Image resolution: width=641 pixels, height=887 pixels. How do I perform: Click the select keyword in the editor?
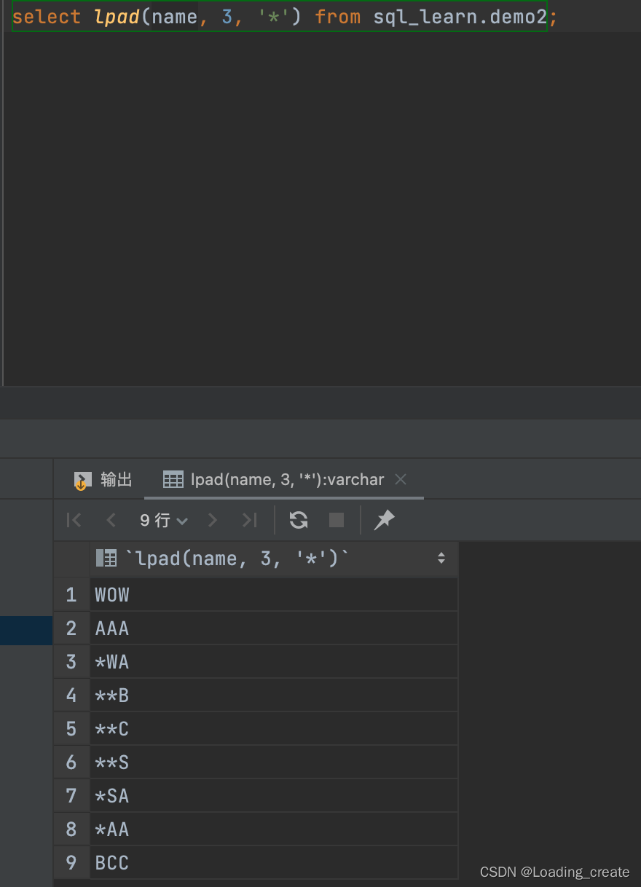point(47,17)
